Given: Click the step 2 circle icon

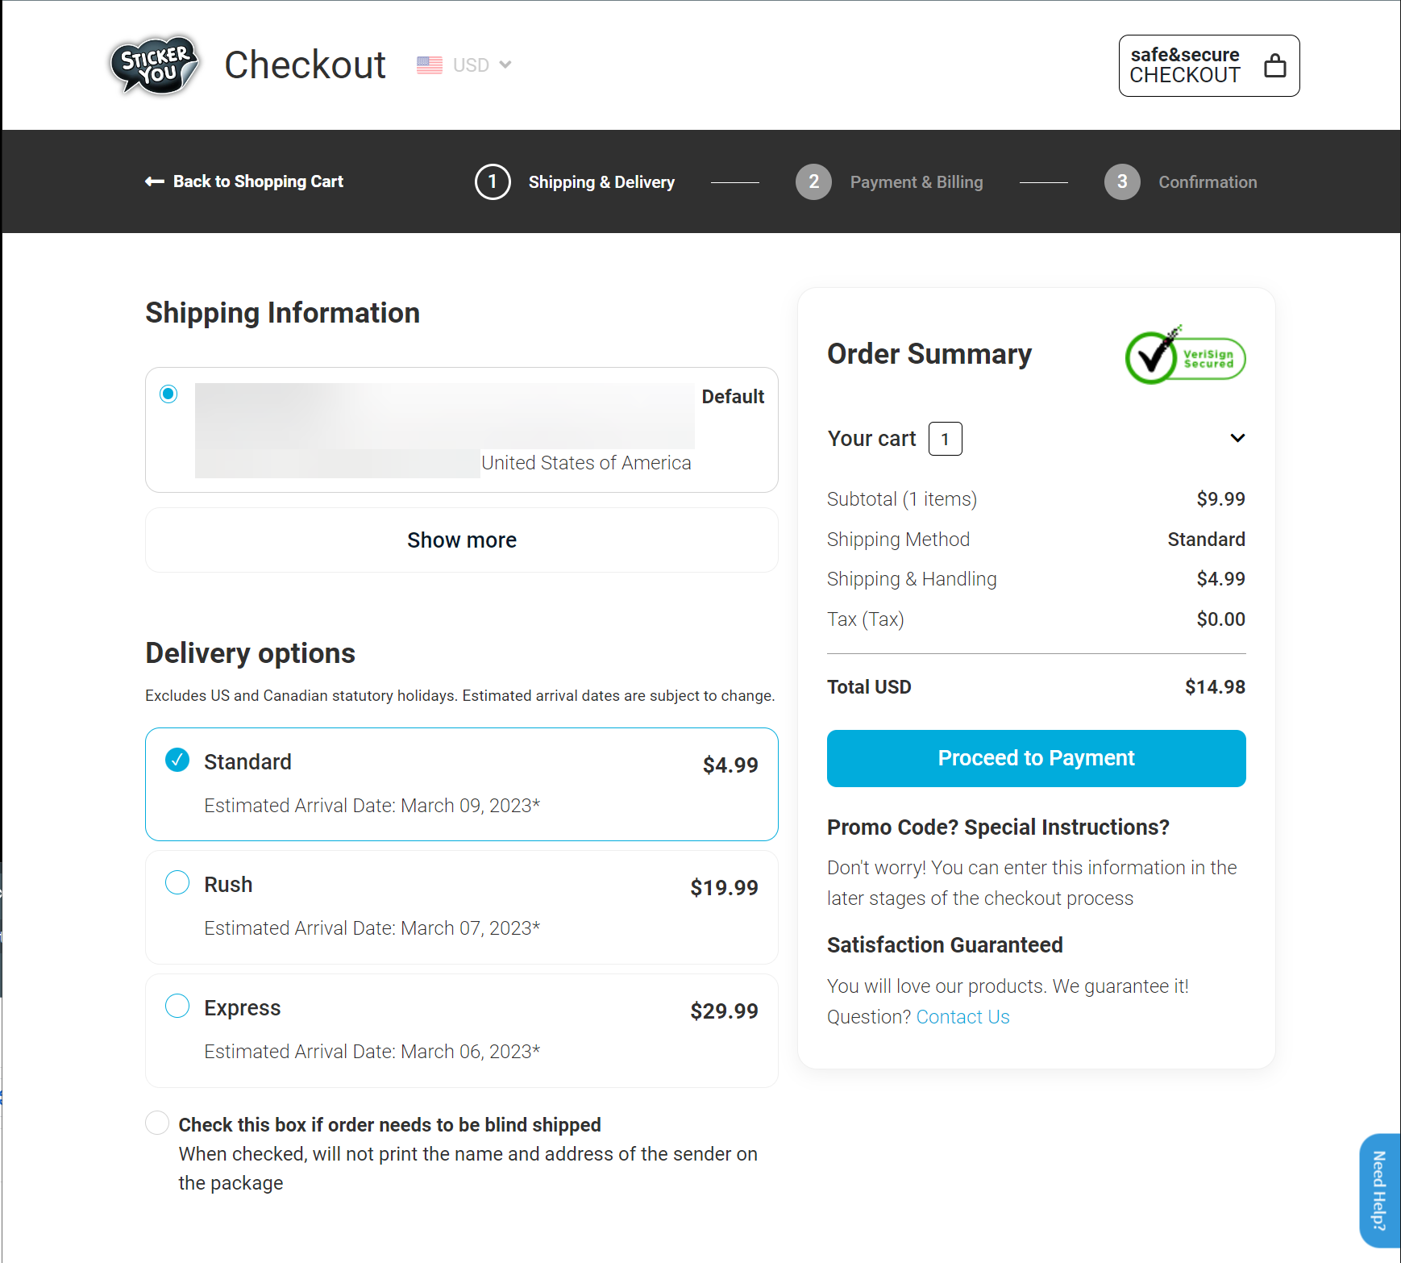Looking at the screenshot, I should (813, 181).
